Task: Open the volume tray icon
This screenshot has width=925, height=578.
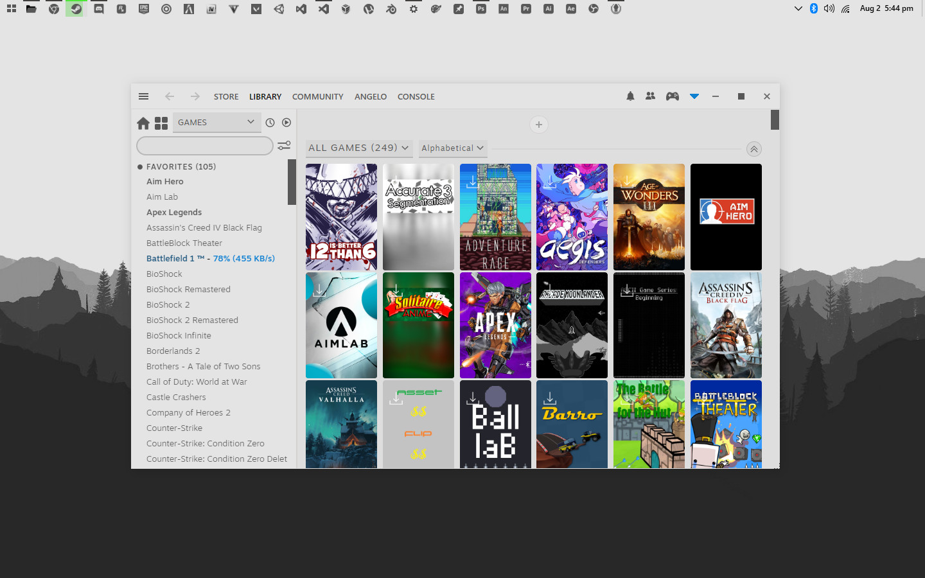Action: click(829, 8)
